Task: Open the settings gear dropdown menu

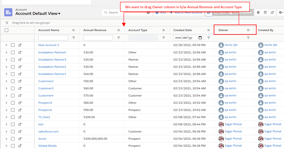Action: [x=281, y=12]
